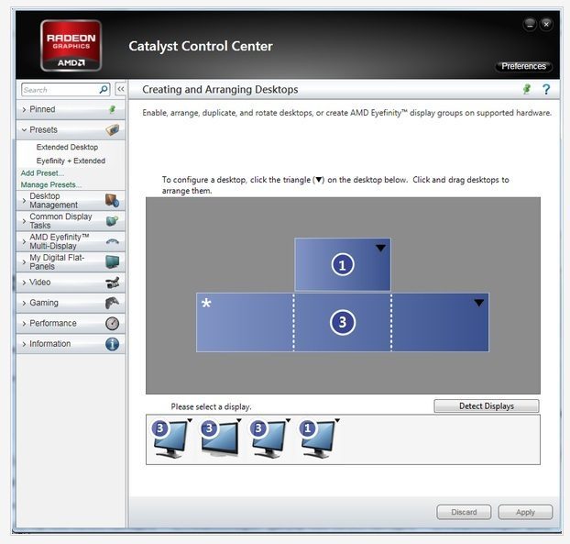This screenshot has height=544, width=570.
Task: Click the Apply button
Action: (x=525, y=512)
